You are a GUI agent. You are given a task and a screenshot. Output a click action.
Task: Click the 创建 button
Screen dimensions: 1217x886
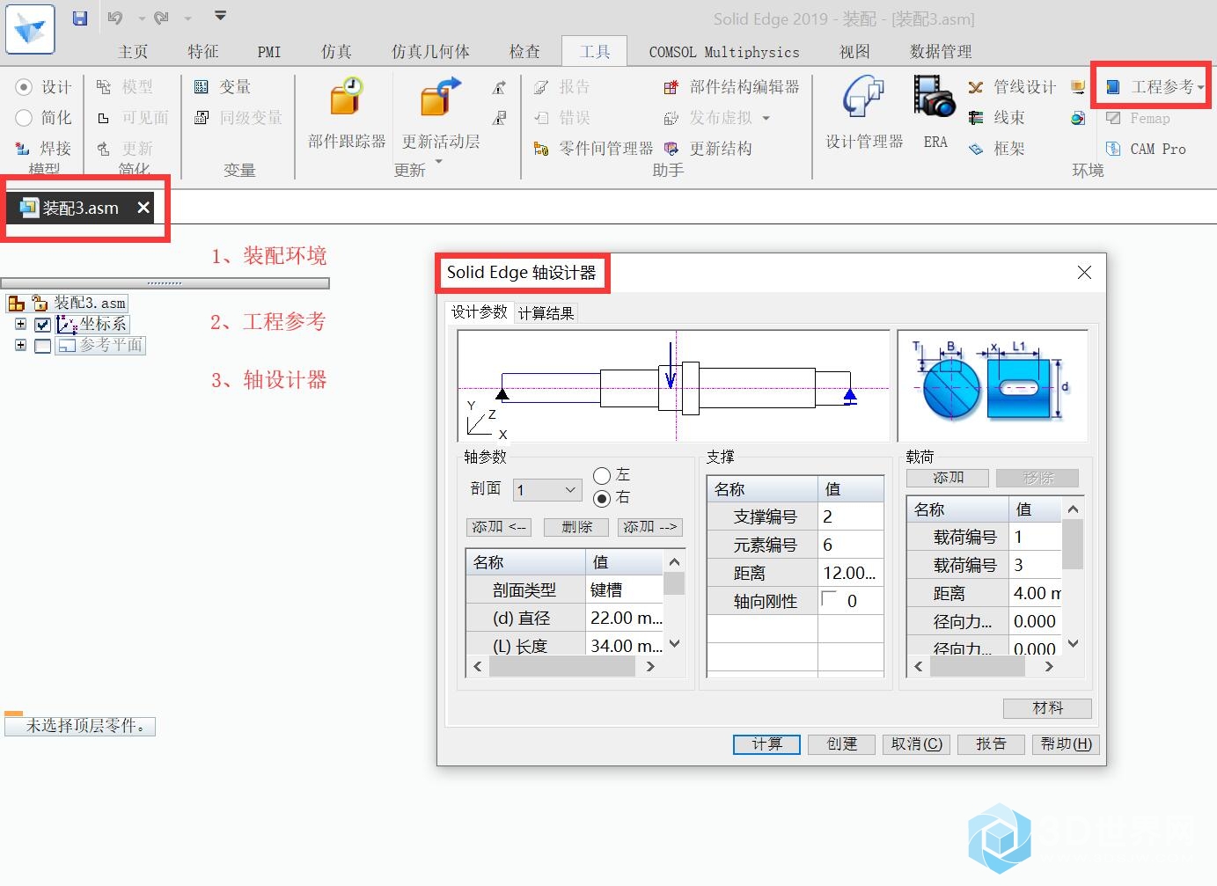pos(841,744)
